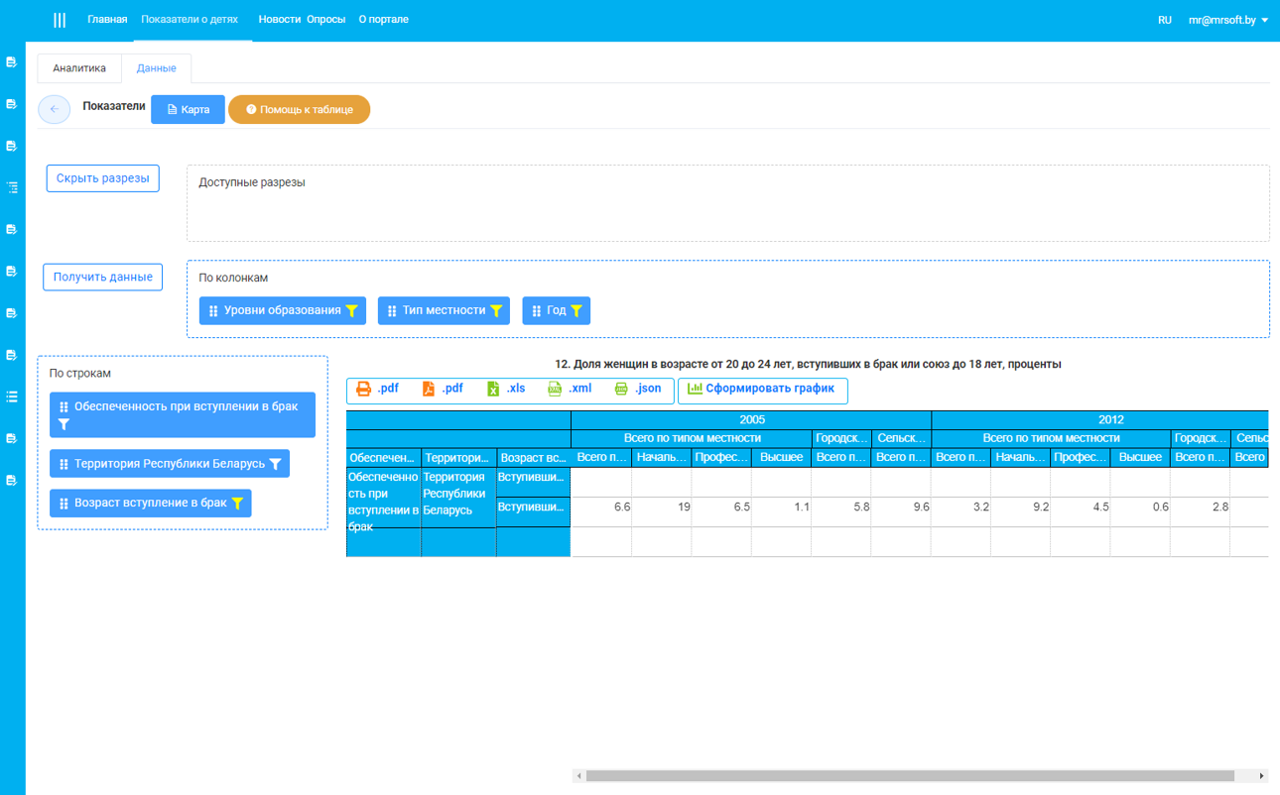This screenshot has height=795, width=1280.
Task: Export the table via the Adobe .pdf icon
Action: coord(429,389)
